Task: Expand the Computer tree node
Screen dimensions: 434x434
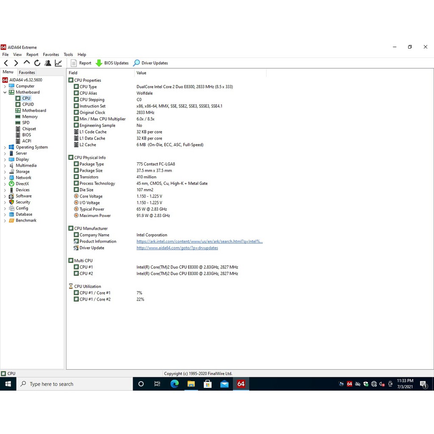Action: [5, 86]
